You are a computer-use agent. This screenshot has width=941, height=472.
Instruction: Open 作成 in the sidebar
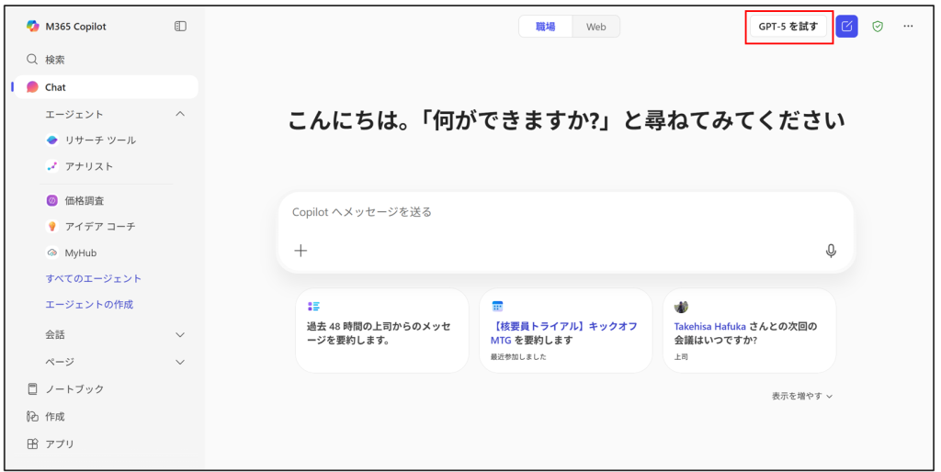(x=46, y=416)
